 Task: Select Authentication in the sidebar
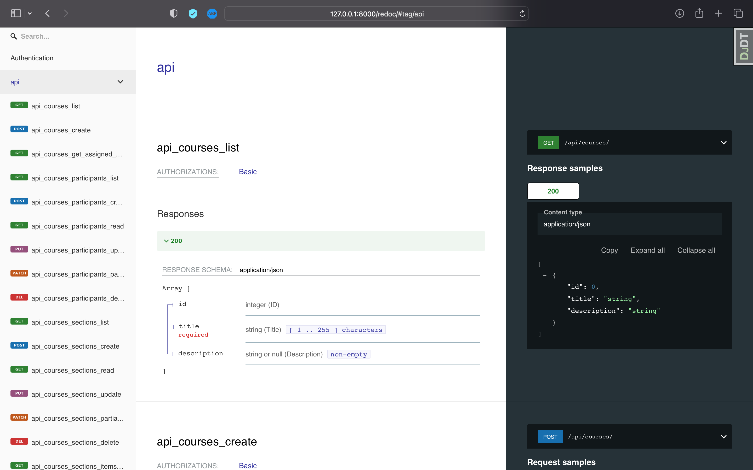pyautogui.click(x=32, y=58)
